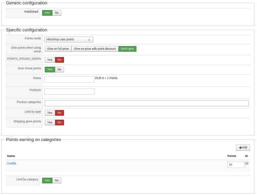Set Limit by category to No
The width and height of the screenshot is (257, 195).
coord(57,180)
